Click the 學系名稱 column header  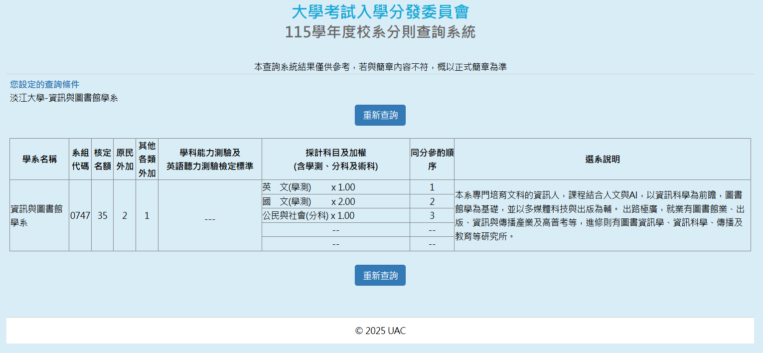[x=39, y=160]
